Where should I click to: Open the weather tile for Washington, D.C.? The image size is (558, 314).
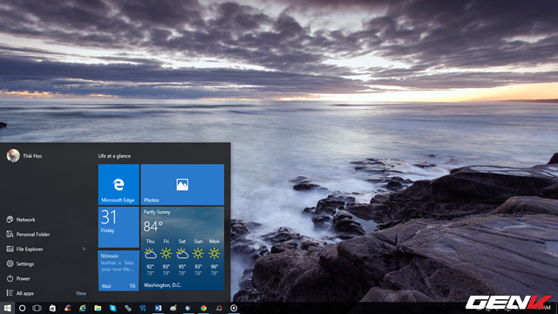182,249
